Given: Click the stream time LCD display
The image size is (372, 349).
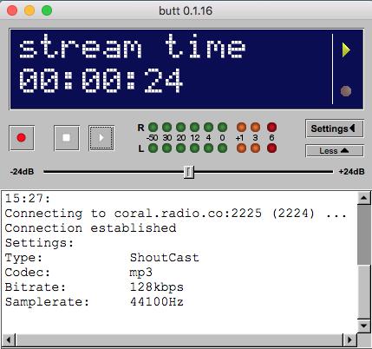Looking at the screenshot, I should (x=186, y=69).
